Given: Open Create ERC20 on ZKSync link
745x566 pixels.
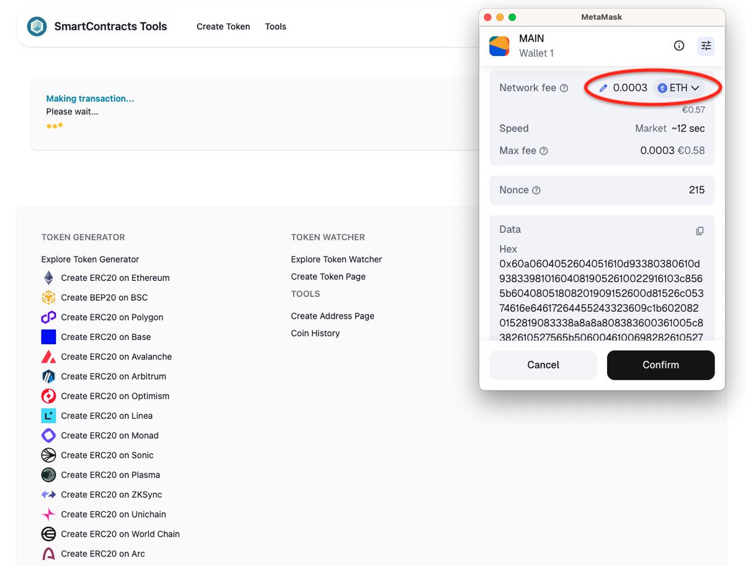Looking at the screenshot, I should (112, 495).
